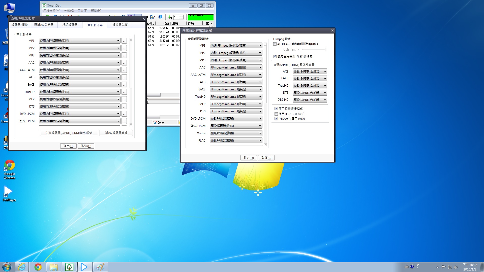The width and height of the screenshot is (484, 272).
Task: Open SmartGet 新增任務(M) menu
Action: 52,11
